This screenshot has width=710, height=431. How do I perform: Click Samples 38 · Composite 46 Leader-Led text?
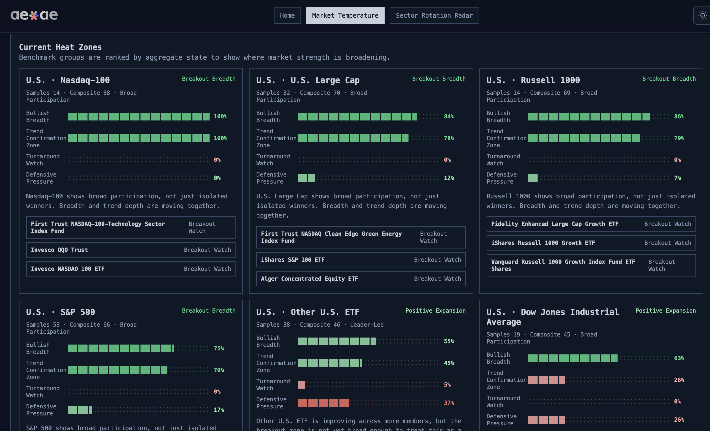click(x=320, y=325)
